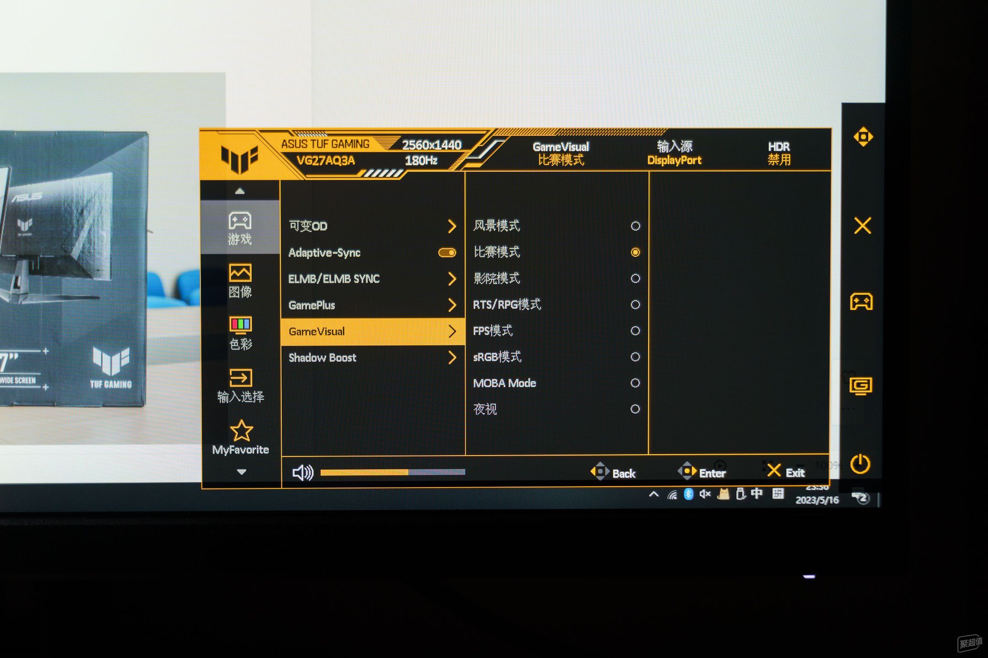Click 输入源 DisplayPort status in header

pos(674,153)
